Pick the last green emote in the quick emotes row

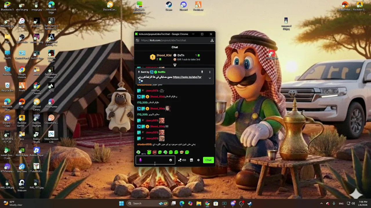[187, 152]
